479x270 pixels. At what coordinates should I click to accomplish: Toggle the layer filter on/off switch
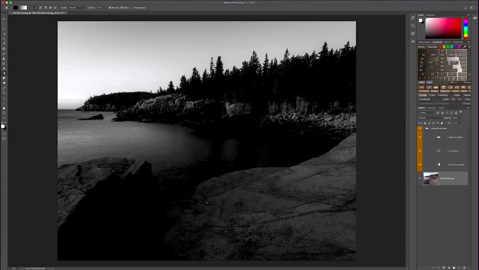point(460,112)
